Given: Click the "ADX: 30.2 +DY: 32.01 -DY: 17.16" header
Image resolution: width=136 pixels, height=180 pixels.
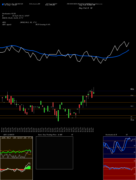Looking at the screenshot, I should point(17,138).
